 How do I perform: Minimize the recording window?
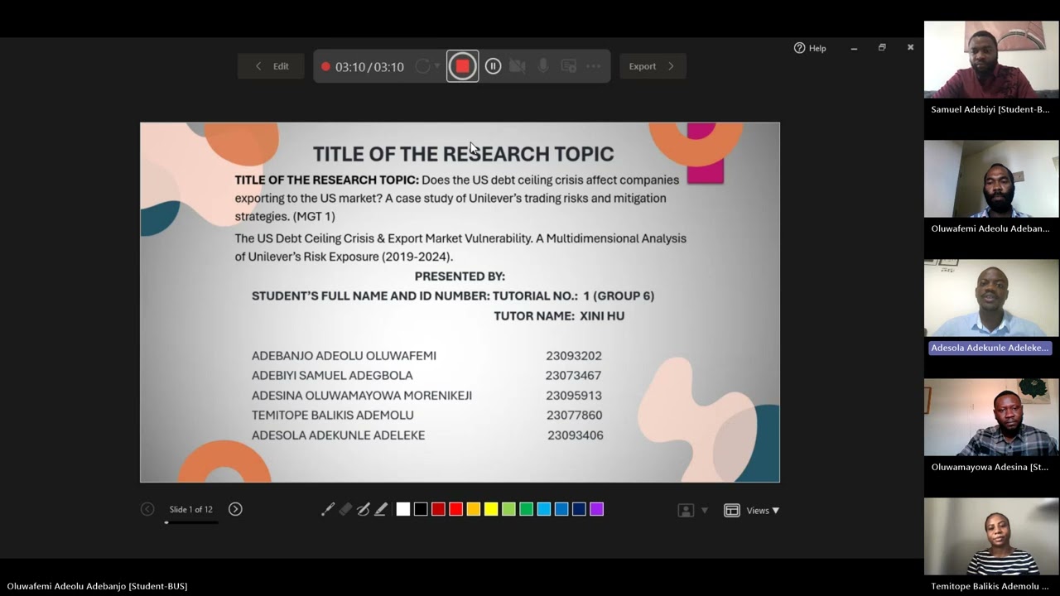[x=854, y=48]
